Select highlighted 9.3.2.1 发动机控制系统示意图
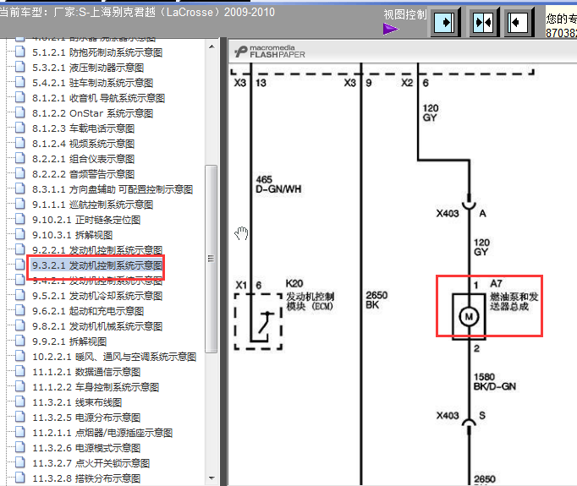Screen dimensions: 577x486 pyautogui.click(x=97, y=265)
